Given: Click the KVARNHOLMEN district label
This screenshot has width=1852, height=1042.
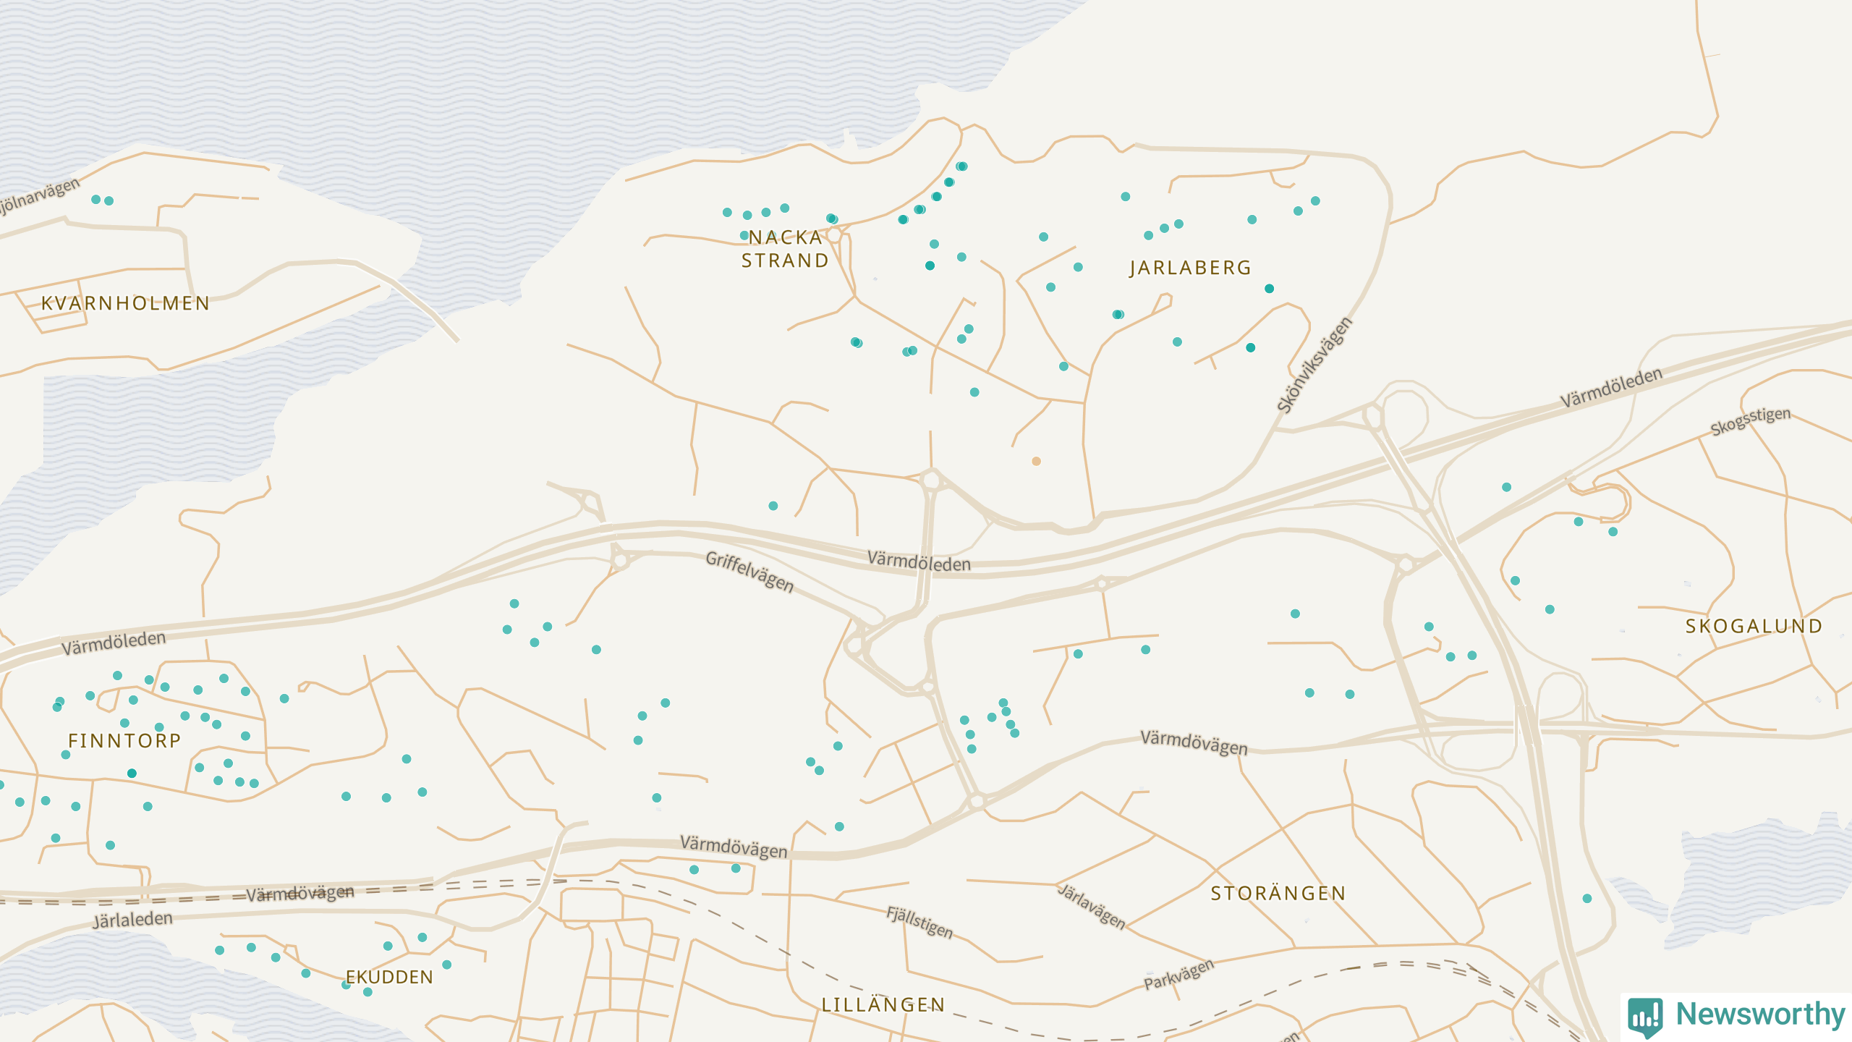Looking at the screenshot, I should [125, 303].
